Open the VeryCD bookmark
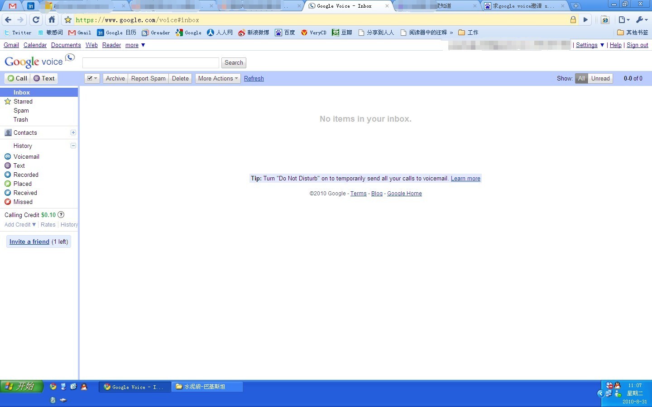 click(x=314, y=33)
